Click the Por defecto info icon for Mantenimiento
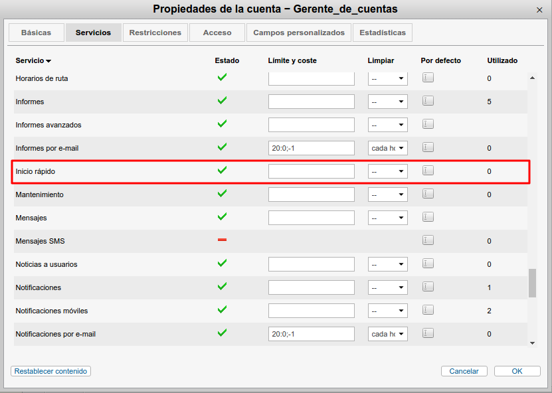This screenshot has width=552, height=393. coord(428,194)
